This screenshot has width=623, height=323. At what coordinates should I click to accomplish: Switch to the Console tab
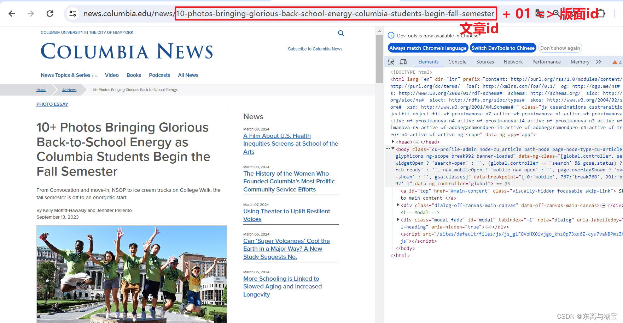coord(457,62)
